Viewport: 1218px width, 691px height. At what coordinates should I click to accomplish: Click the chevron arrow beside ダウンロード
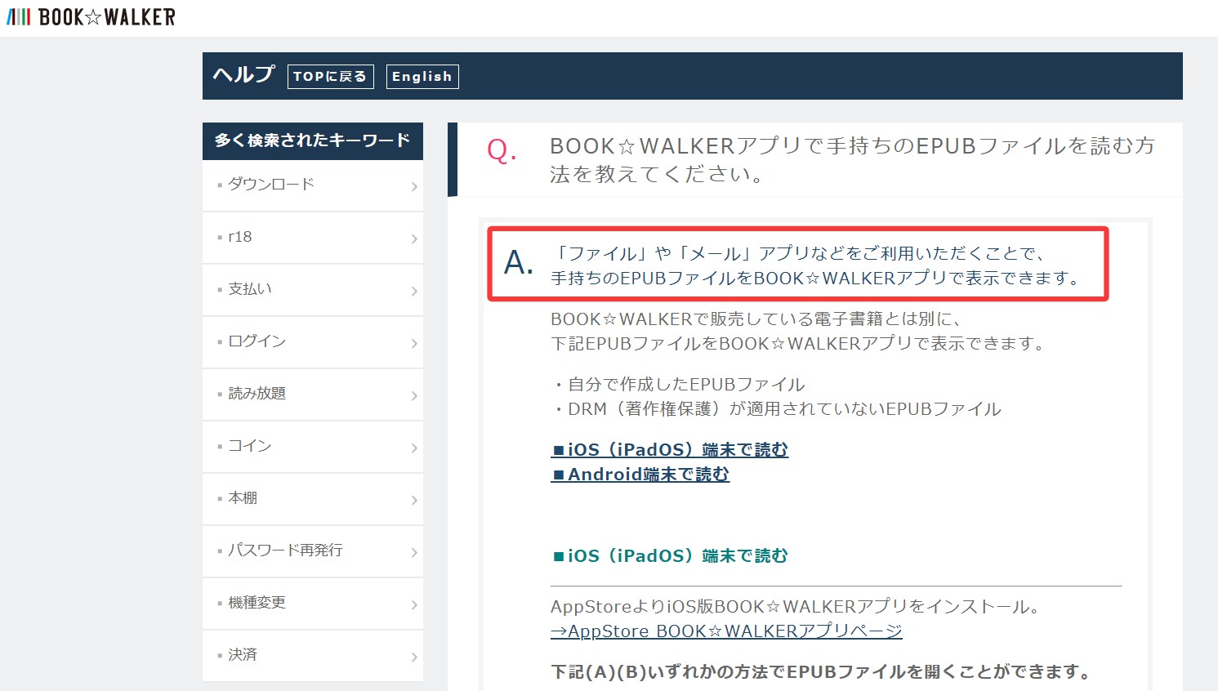pyautogui.click(x=414, y=187)
